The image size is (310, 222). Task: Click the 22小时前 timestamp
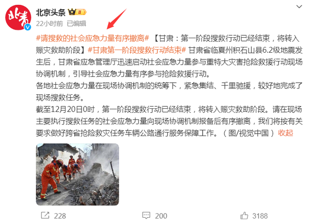pyautogui.click(x=49, y=24)
